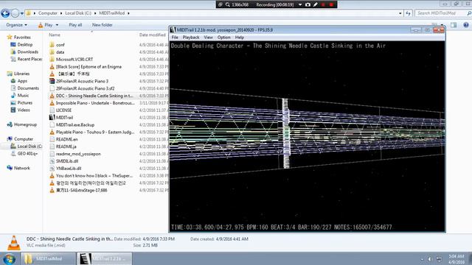Refresh the Explorer folder view
Viewport: 472px width, 265px height.
408,13
